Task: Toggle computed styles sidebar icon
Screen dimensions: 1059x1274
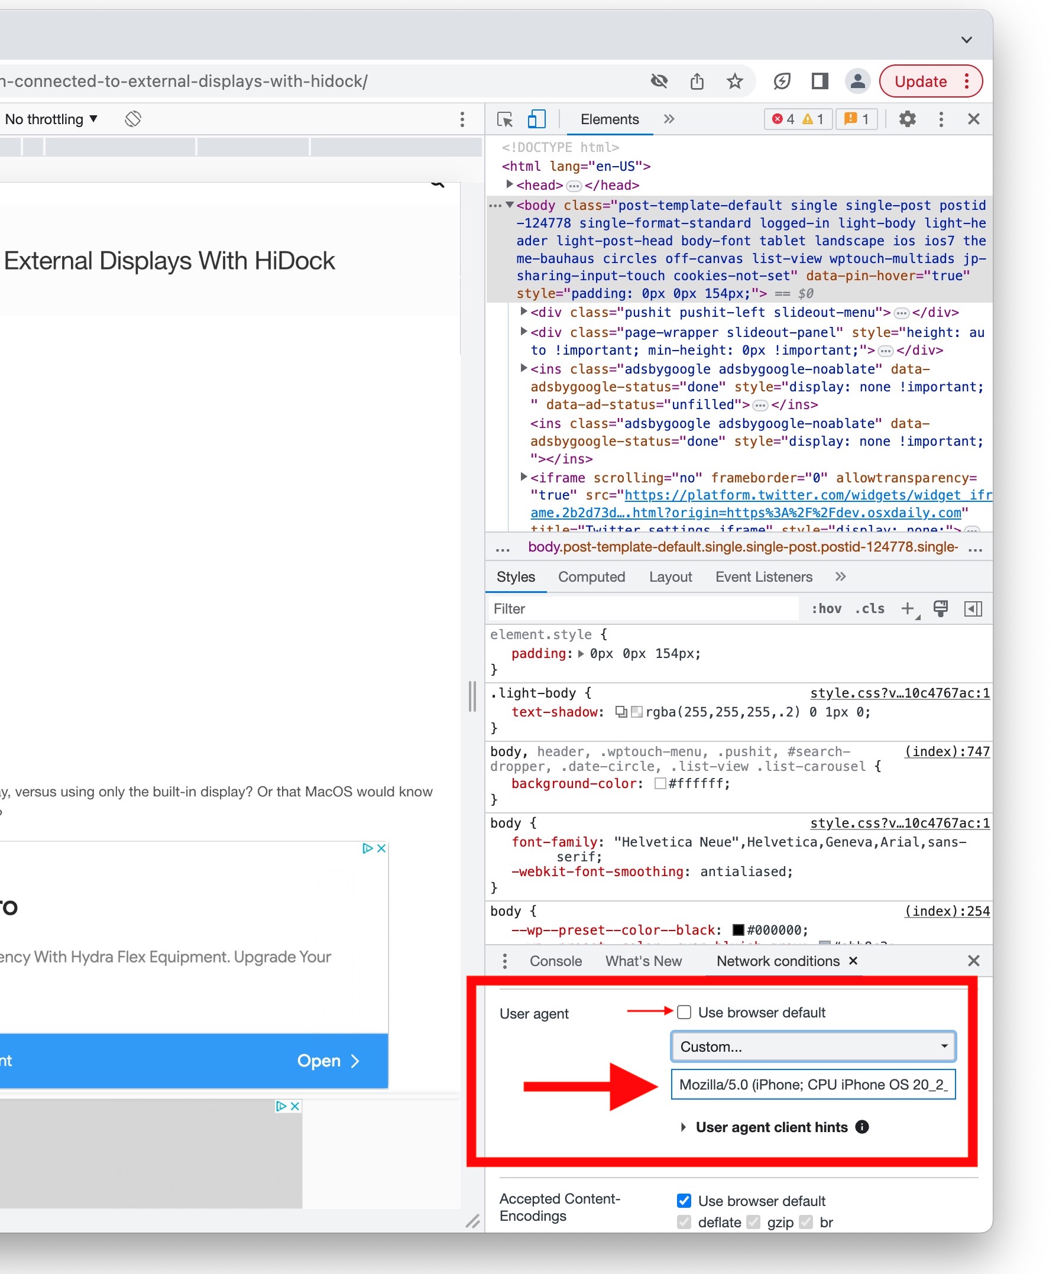Action: click(973, 608)
